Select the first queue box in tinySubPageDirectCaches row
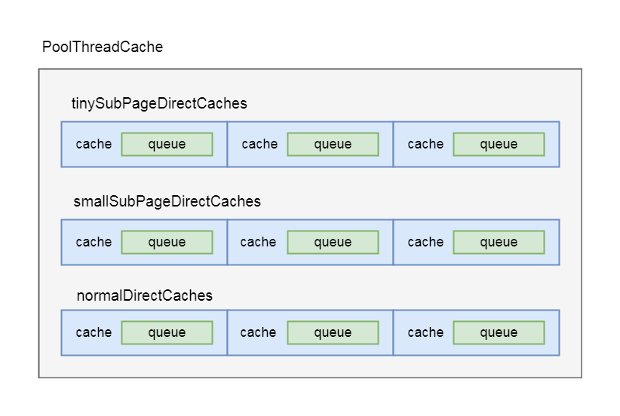Image resolution: width=620 pixels, height=416 pixels. (x=167, y=144)
